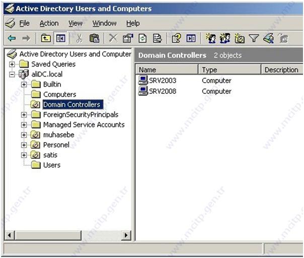
Task: Select the Users container
Action: coord(52,165)
